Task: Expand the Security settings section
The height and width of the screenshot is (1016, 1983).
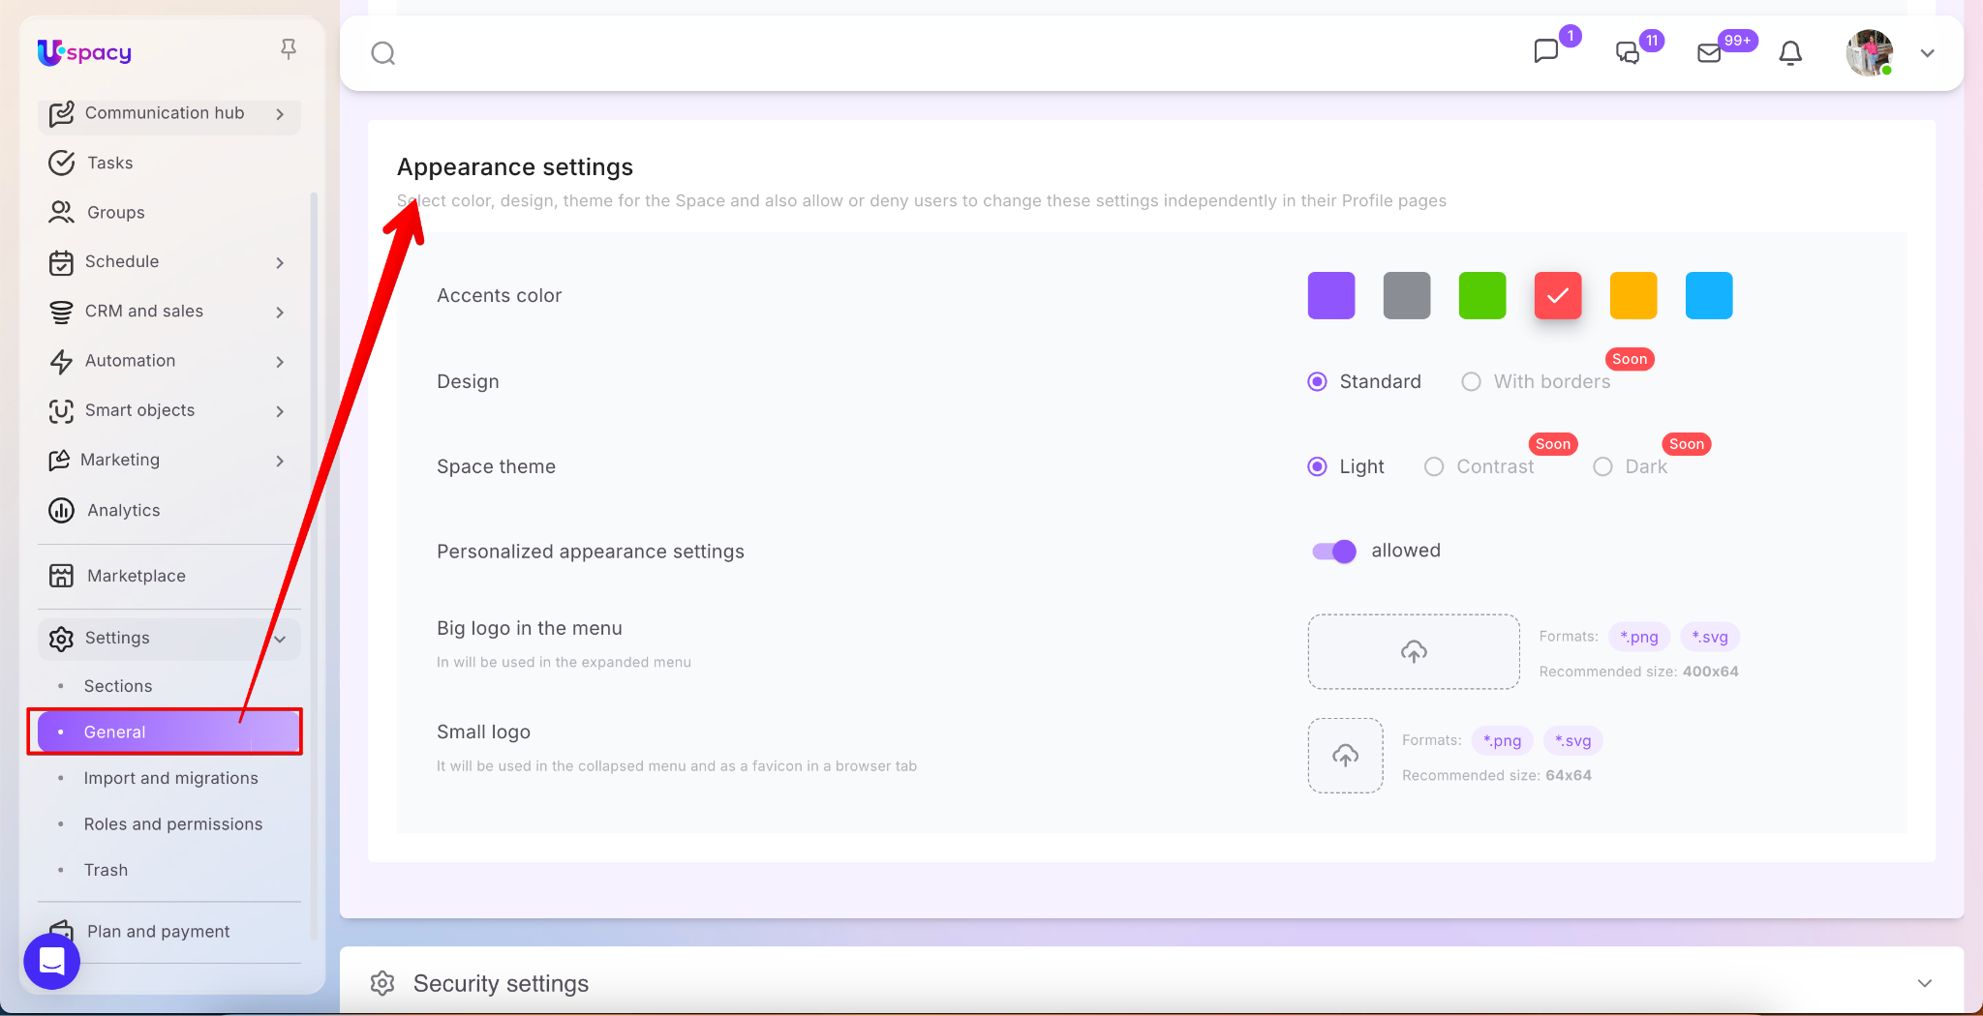Action: [1924, 983]
